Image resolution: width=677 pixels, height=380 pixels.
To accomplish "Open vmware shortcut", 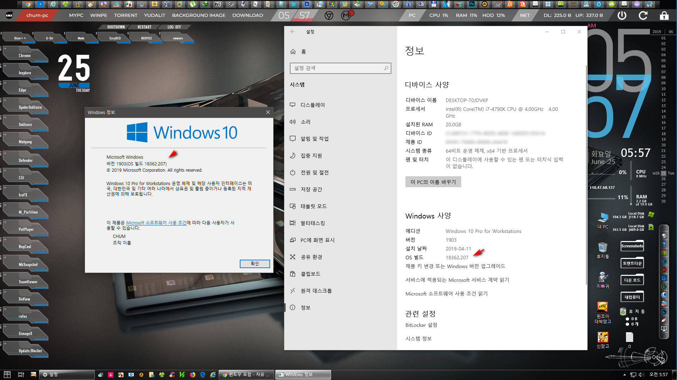I will pyautogui.click(x=178, y=38).
